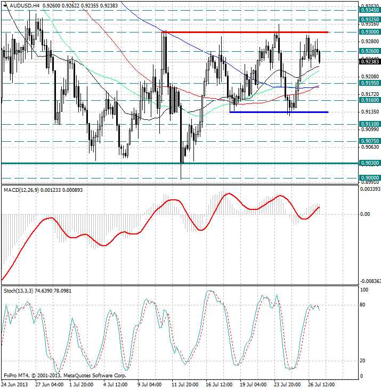Click the Stochastic 20 level label
Image resolution: width=381 pixels, height=389 pixels.
[362, 360]
